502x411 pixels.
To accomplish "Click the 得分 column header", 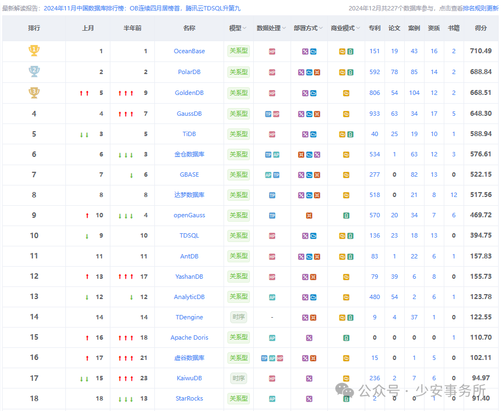I will click(x=481, y=28).
